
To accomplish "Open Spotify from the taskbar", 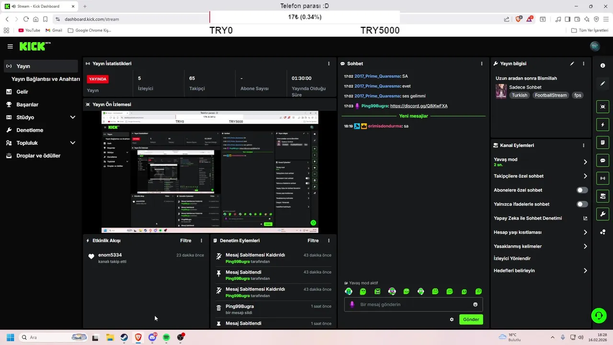I will pos(166,337).
